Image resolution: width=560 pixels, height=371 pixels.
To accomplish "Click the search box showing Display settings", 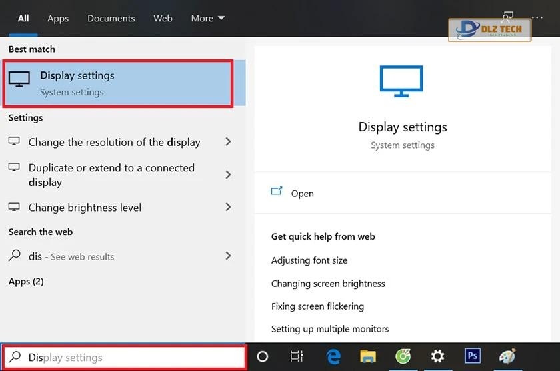I will click(x=127, y=358).
